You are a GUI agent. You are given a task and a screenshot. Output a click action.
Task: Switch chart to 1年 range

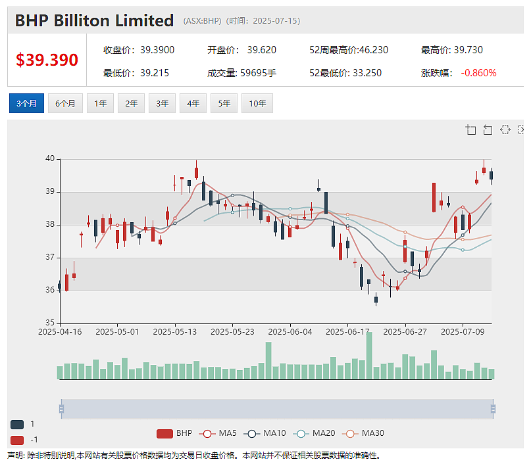click(100, 103)
